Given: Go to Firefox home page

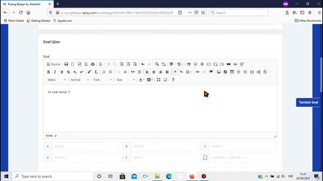Looking at the screenshot, I should tap(28, 13).
